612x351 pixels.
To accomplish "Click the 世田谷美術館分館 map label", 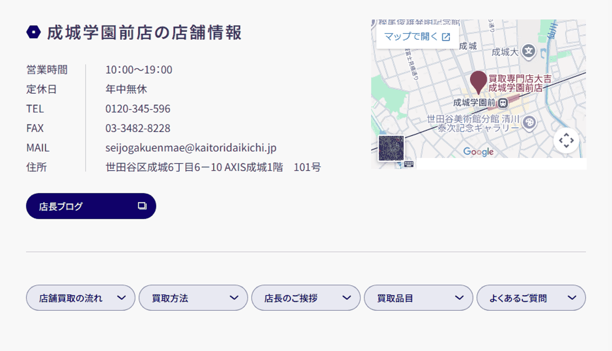I will point(463,118).
